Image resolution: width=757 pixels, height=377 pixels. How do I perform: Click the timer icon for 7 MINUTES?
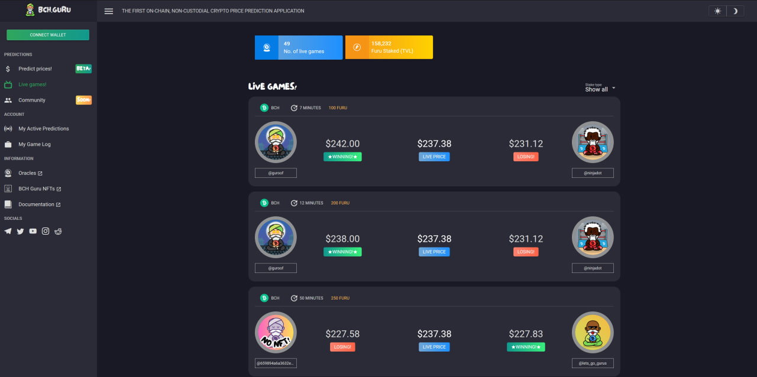[x=294, y=108]
